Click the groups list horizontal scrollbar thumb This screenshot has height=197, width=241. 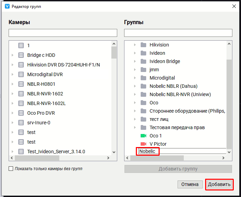(157, 158)
